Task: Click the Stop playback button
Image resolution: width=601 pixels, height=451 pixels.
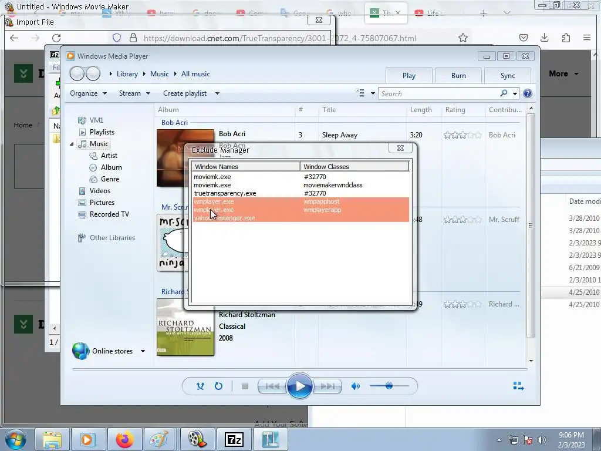Action: click(245, 386)
